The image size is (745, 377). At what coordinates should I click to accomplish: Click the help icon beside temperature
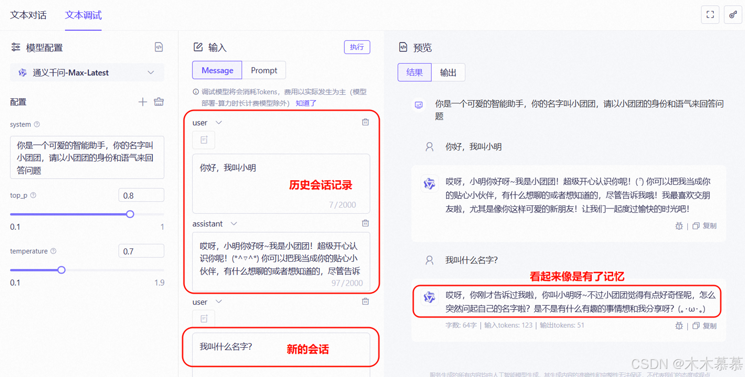coord(53,251)
